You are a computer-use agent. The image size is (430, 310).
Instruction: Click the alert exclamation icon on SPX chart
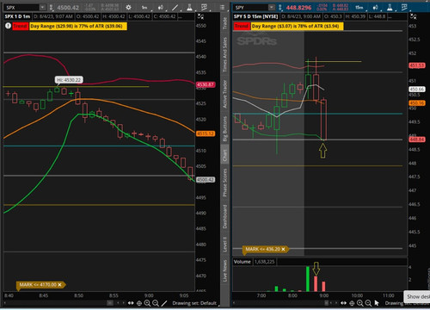pos(8,26)
